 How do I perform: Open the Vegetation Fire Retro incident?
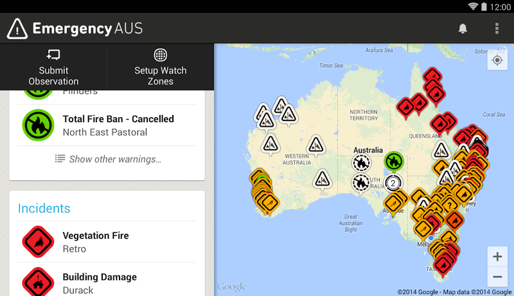coord(107,242)
